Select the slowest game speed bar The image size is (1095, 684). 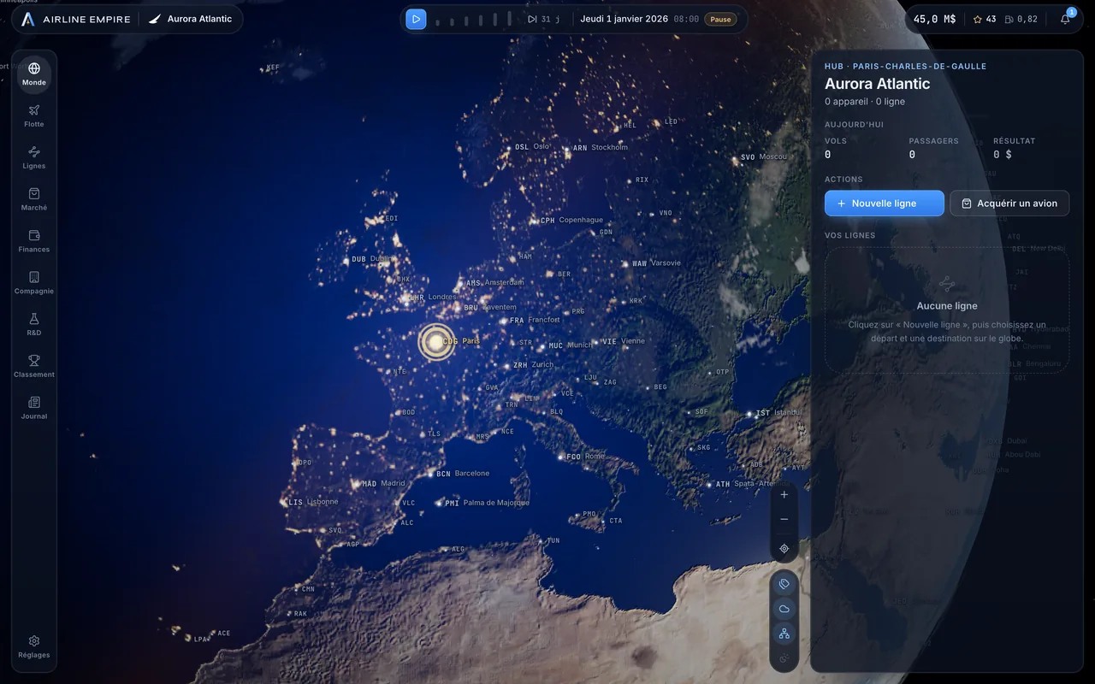click(438, 21)
